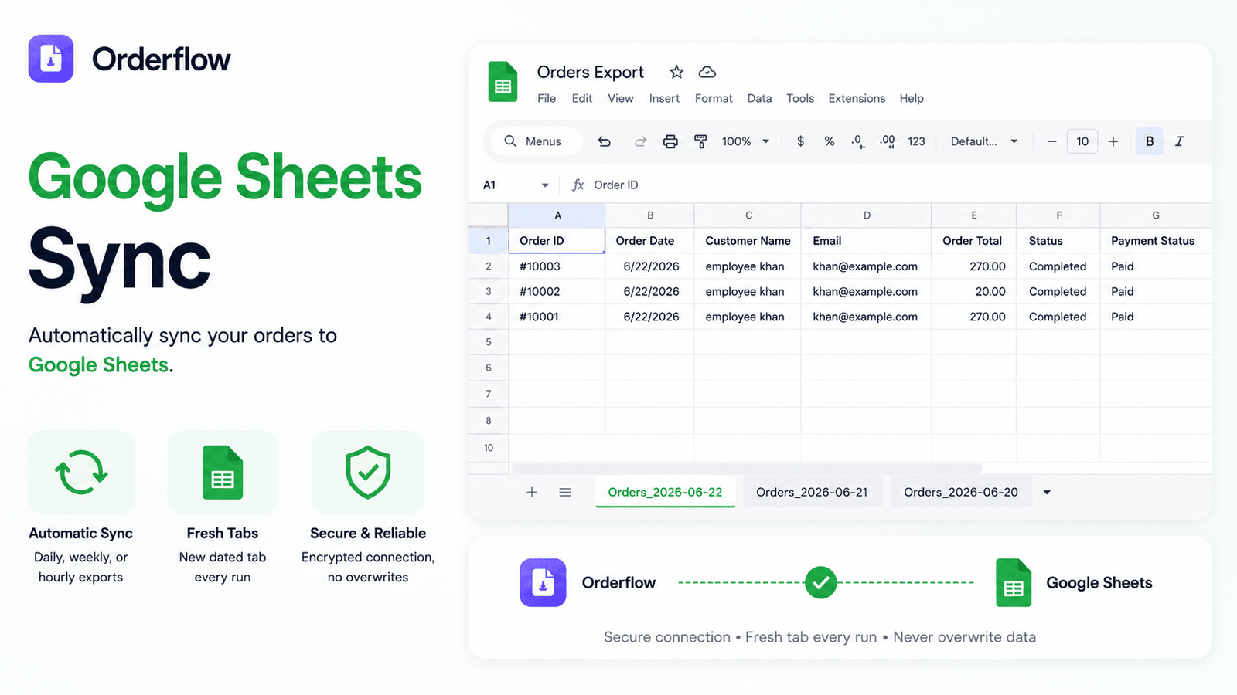This screenshot has width=1237, height=695.
Task: Click the Secure & Reliable shield icon
Action: pos(368,473)
